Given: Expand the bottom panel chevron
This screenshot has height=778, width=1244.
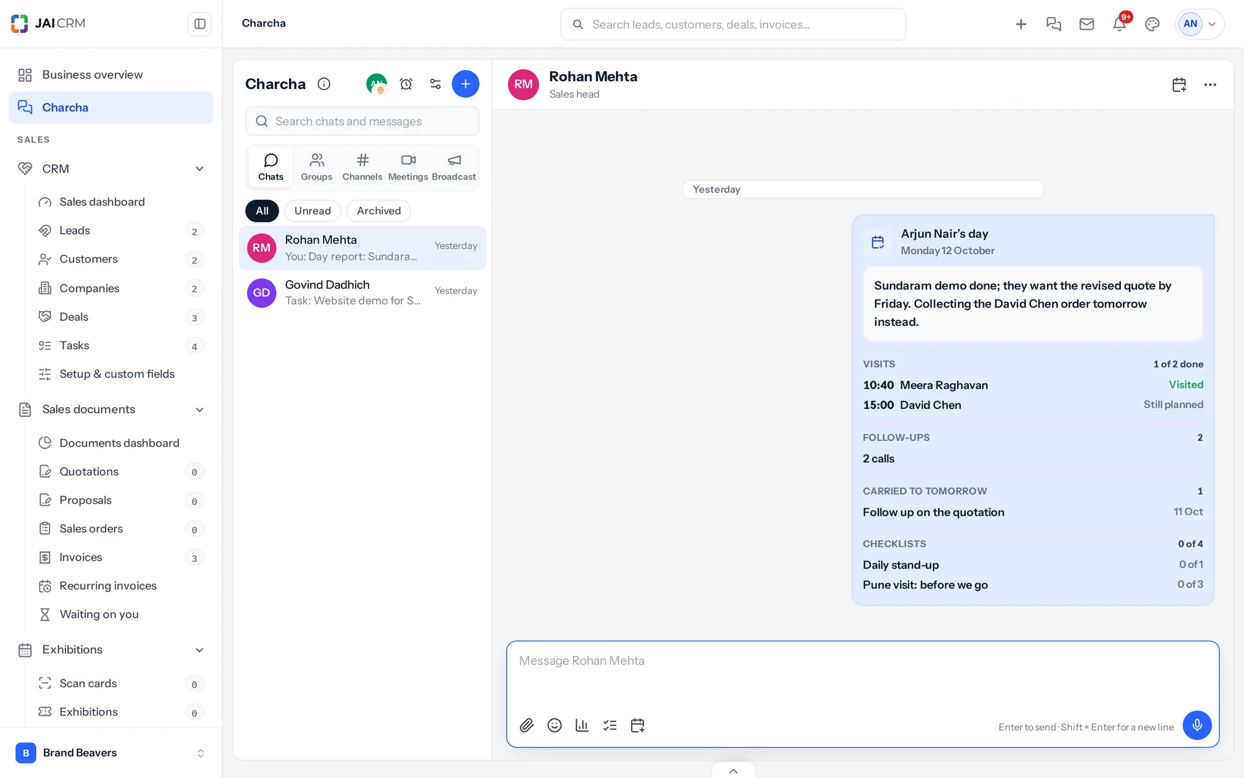Looking at the screenshot, I should [733, 771].
